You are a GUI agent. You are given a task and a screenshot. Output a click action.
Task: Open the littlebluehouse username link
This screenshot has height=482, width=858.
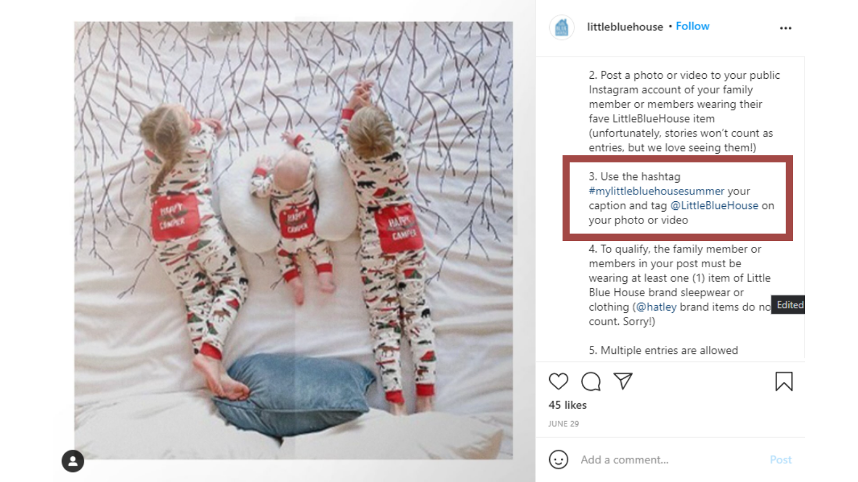pos(625,27)
